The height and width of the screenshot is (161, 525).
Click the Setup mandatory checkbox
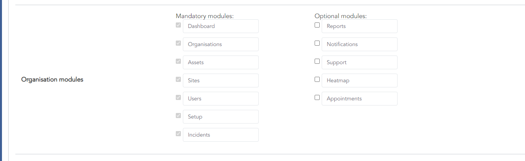(x=179, y=116)
